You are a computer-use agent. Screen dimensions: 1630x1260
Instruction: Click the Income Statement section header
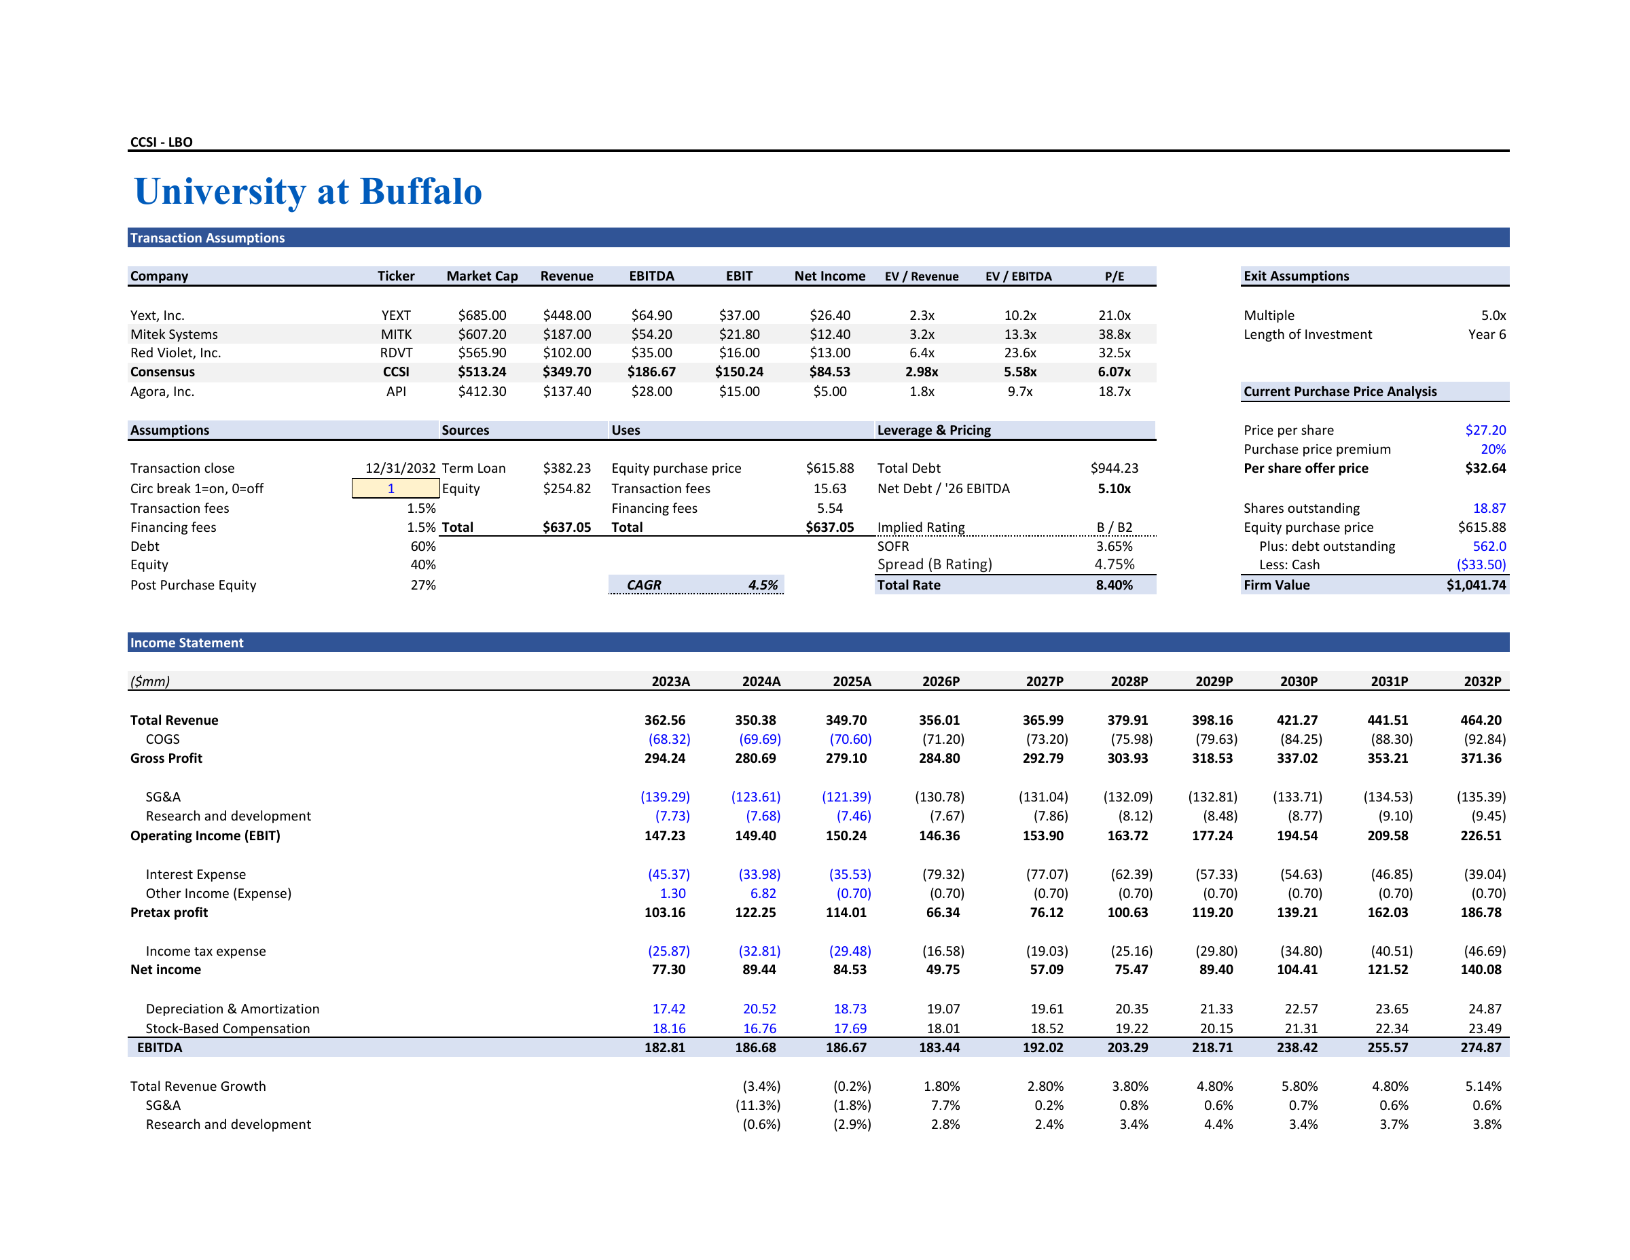click(818, 642)
